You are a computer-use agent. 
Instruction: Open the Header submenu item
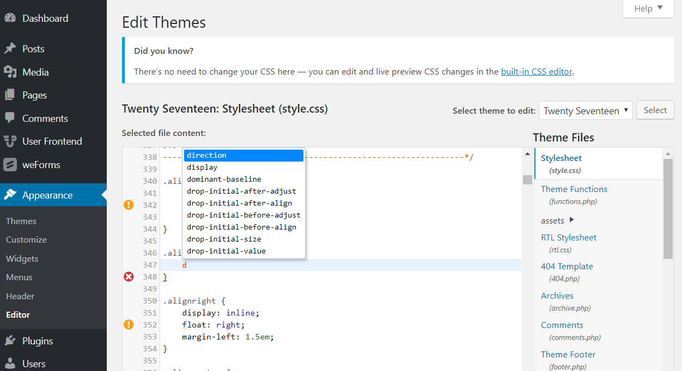coord(20,296)
